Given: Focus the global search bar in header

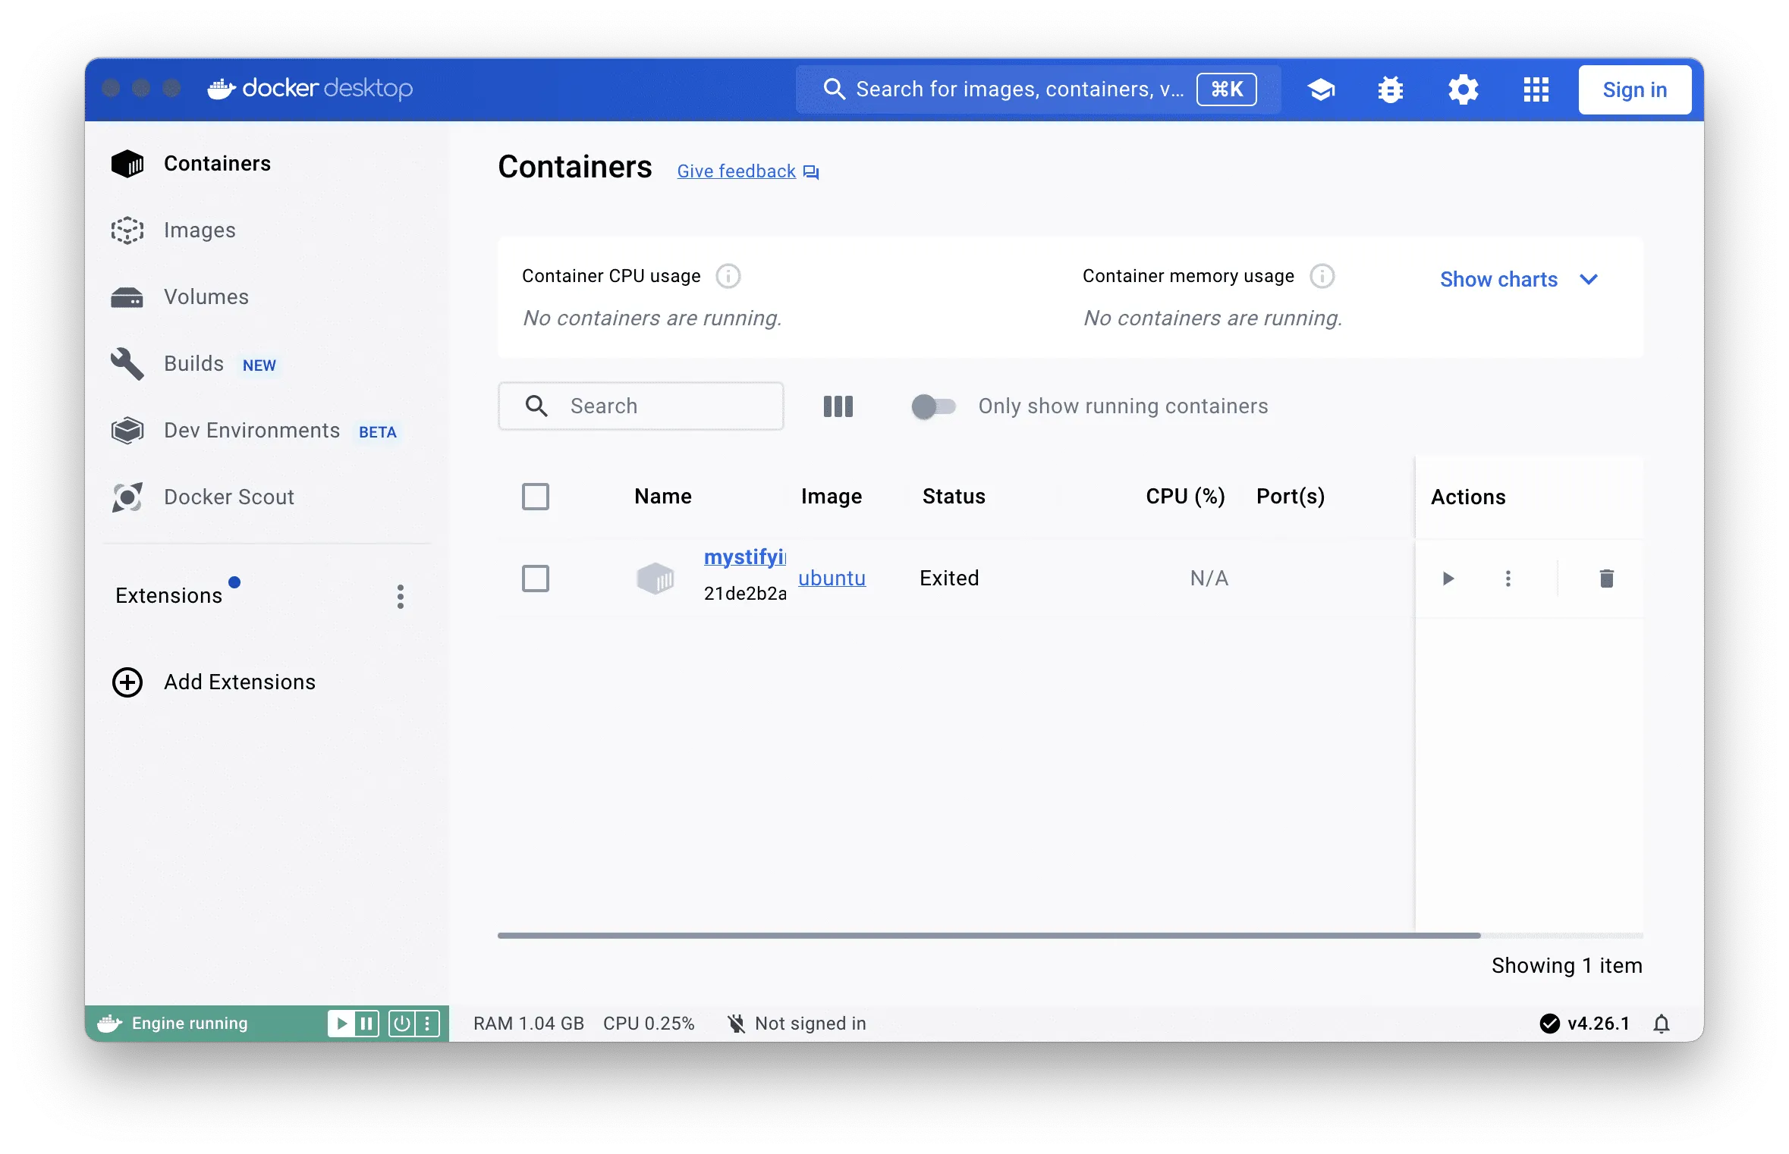Looking at the screenshot, I should click(x=1038, y=89).
